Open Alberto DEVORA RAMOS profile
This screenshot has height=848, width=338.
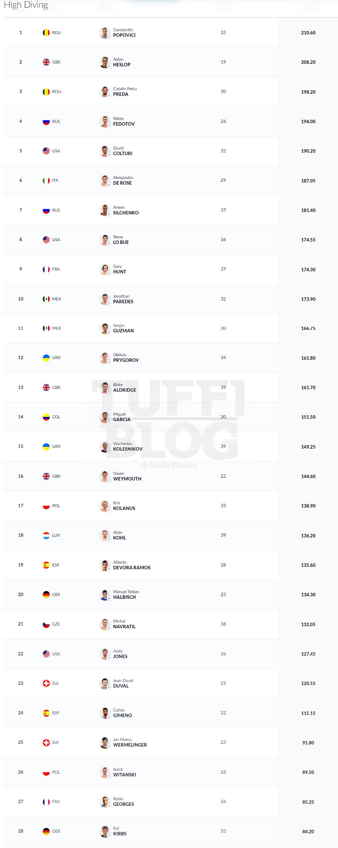pos(132,565)
